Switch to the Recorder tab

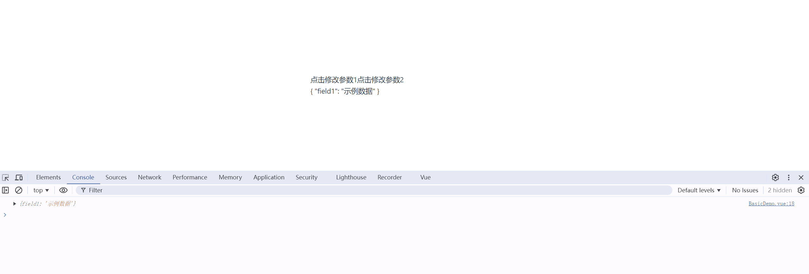(390, 177)
